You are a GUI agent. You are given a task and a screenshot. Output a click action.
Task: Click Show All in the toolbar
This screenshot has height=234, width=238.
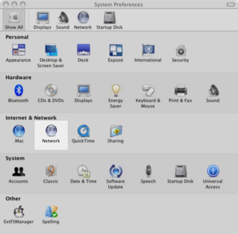(x=14, y=20)
